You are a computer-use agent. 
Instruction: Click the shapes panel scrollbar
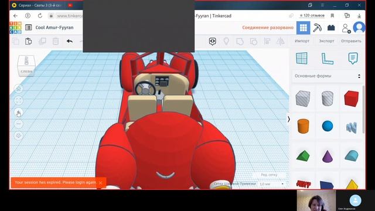tap(364, 110)
